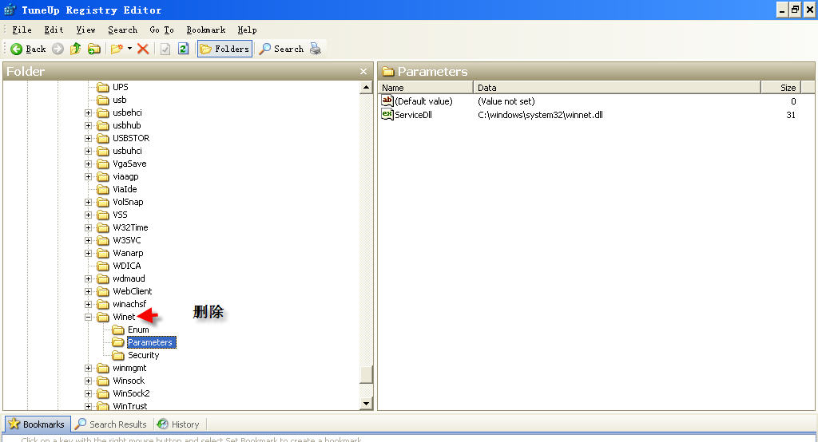Switch to the Search Results tab
The height and width of the screenshot is (442, 818).
click(110, 424)
